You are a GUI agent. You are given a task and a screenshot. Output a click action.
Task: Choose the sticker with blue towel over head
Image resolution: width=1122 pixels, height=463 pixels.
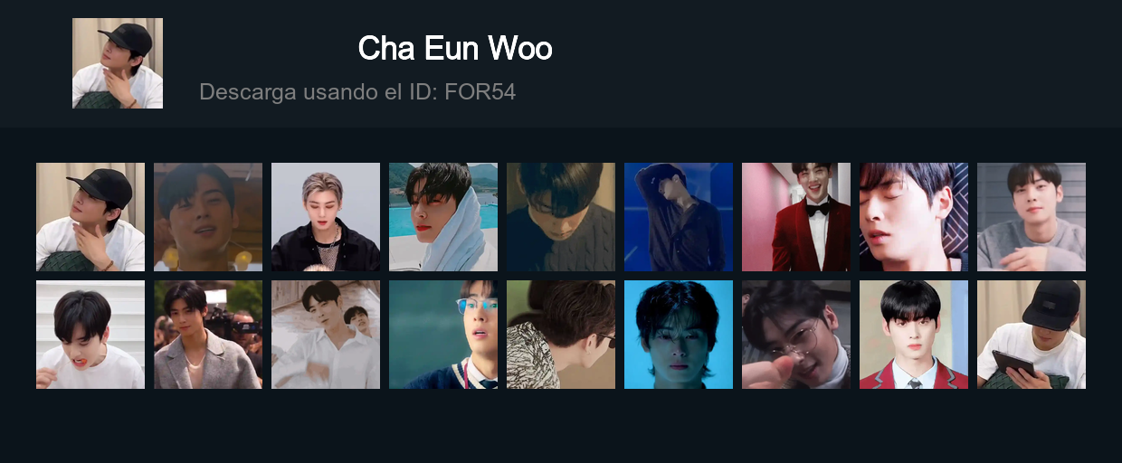(x=443, y=217)
